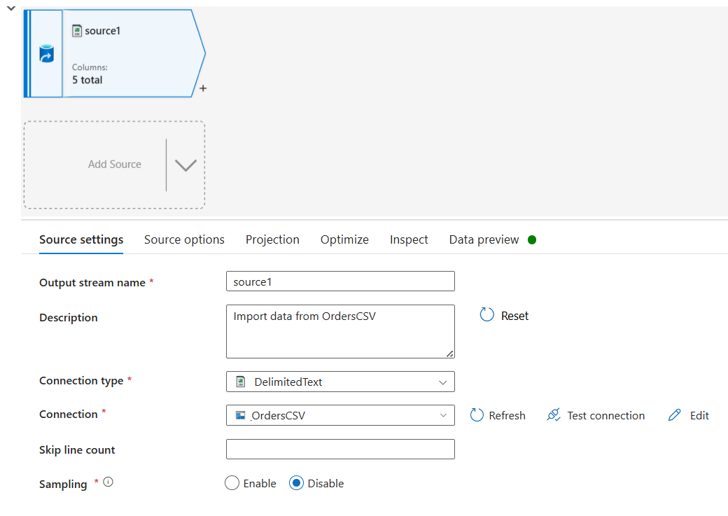Enable sampling radio button
The width and height of the screenshot is (728, 516).
pos(232,483)
